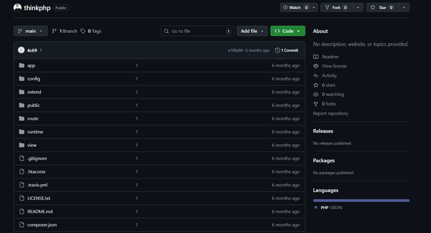Click the 4c69 committer avatar icon
The image size is (431, 233).
tap(21, 50)
